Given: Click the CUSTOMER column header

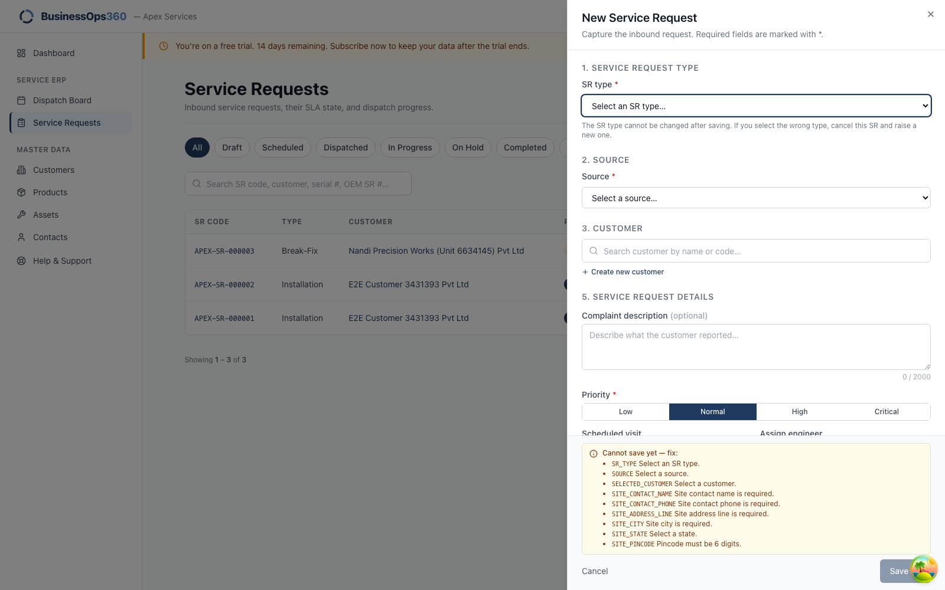Looking at the screenshot, I should pyautogui.click(x=370, y=222).
